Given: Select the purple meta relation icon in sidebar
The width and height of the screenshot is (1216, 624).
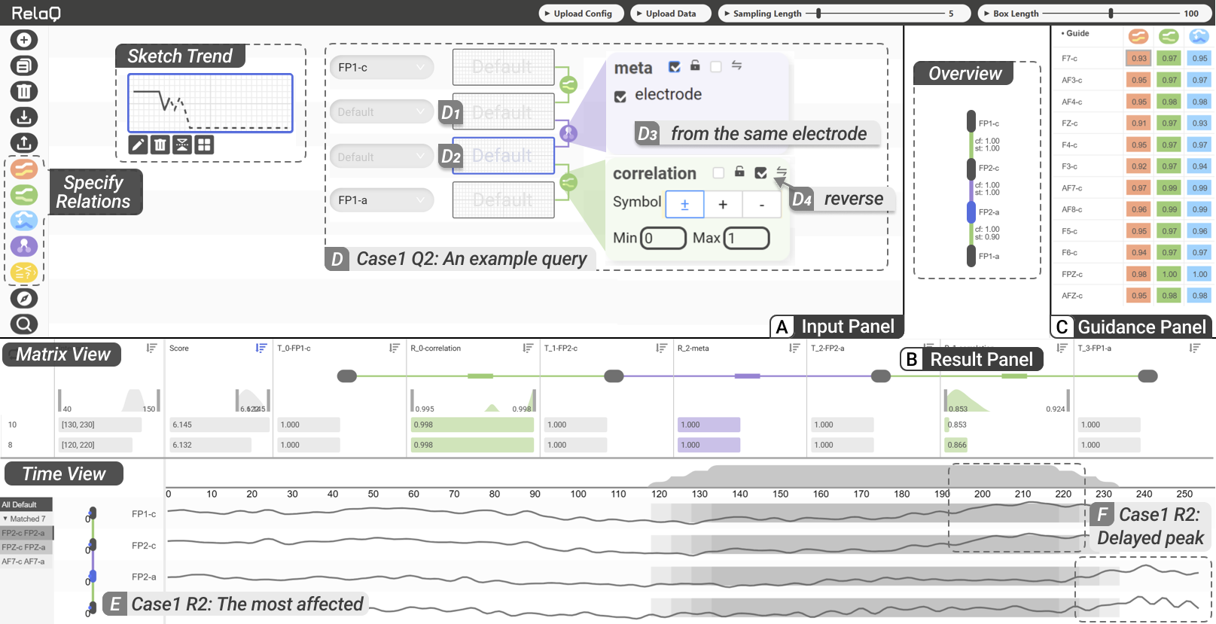Looking at the screenshot, I should 24,246.
